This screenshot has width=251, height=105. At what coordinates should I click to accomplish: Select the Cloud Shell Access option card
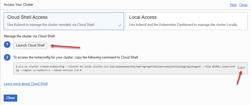click(x=64, y=21)
